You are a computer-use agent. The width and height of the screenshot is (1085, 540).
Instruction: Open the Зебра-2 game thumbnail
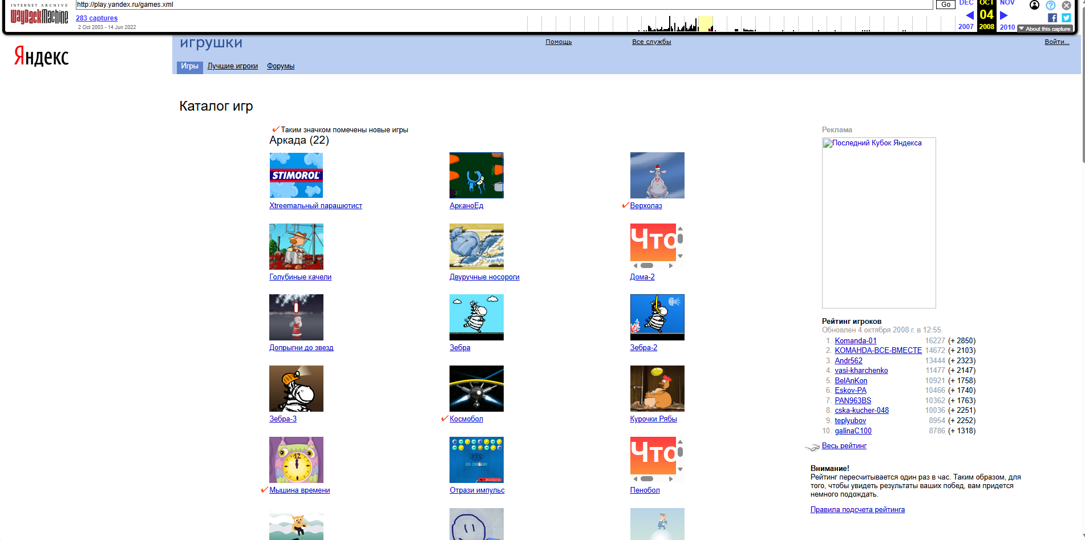[x=657, y=317]
